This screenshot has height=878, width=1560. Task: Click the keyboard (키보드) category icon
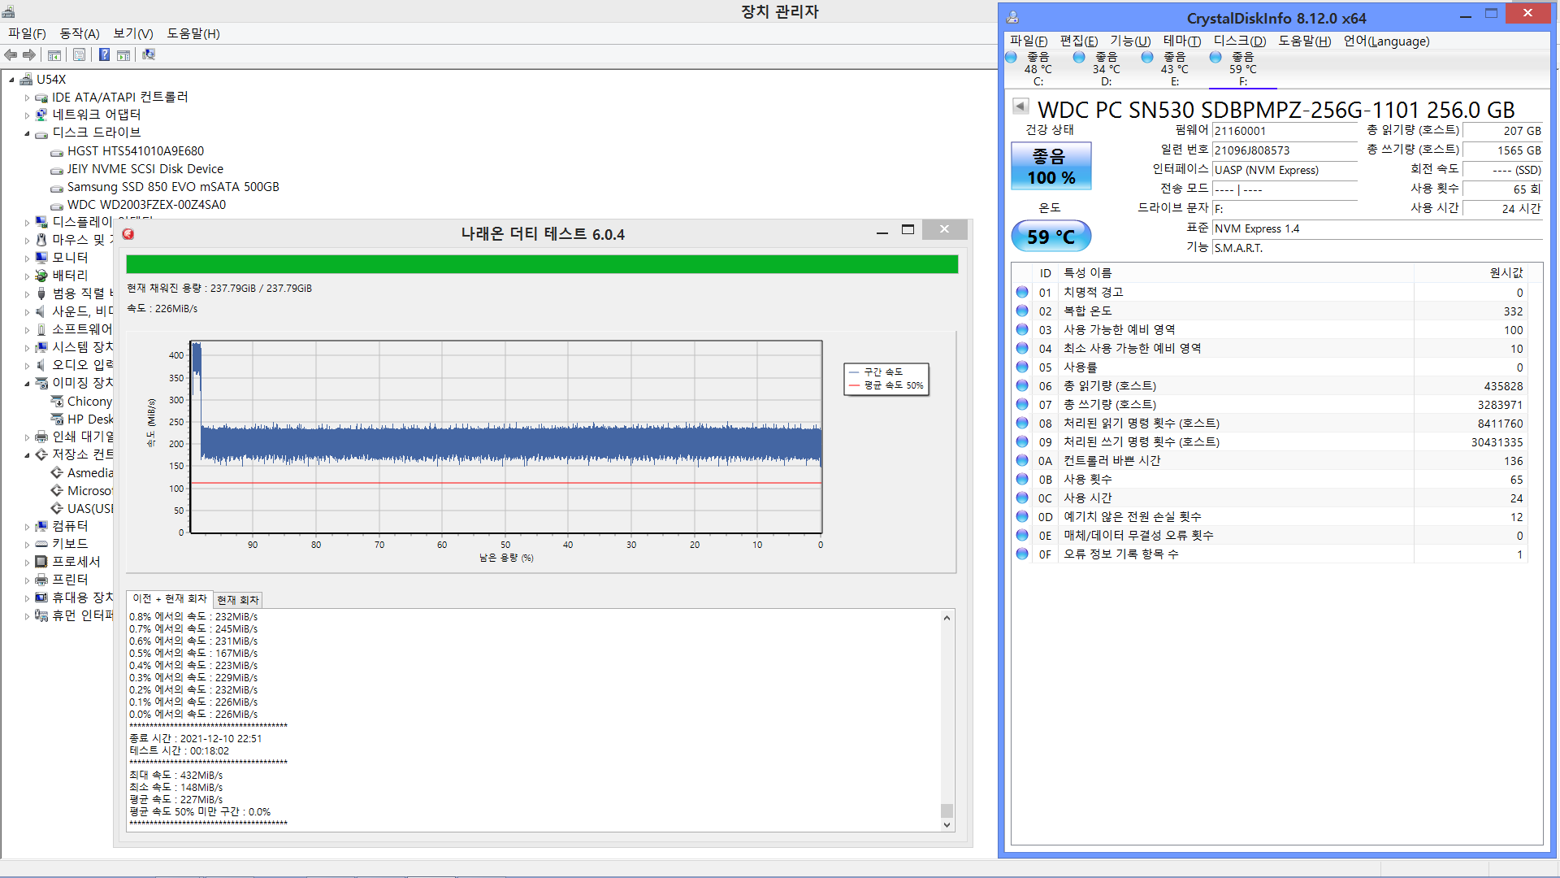[41, 544]
